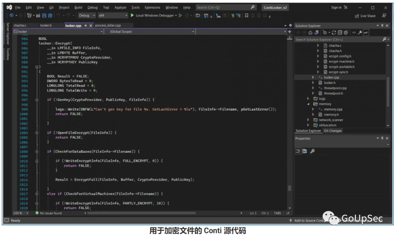Image resolution: width=396 pixels, height=237 pixels.
Task: Open the Build menu
Action: [78, 7]
